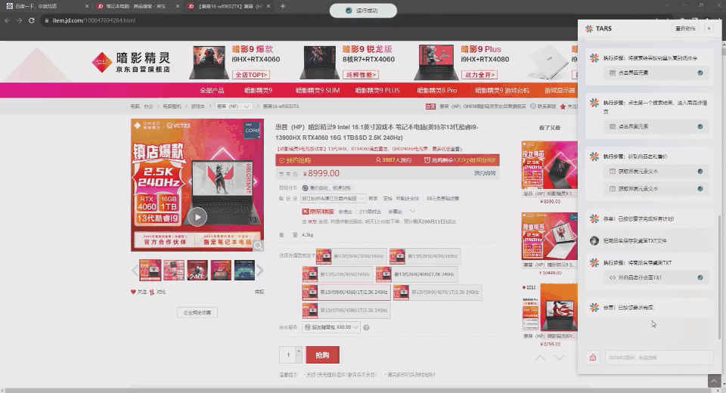This screenshot has width=726, height=393.
Task: Show next recommendations with the down chevron
Action: [560, 357]
